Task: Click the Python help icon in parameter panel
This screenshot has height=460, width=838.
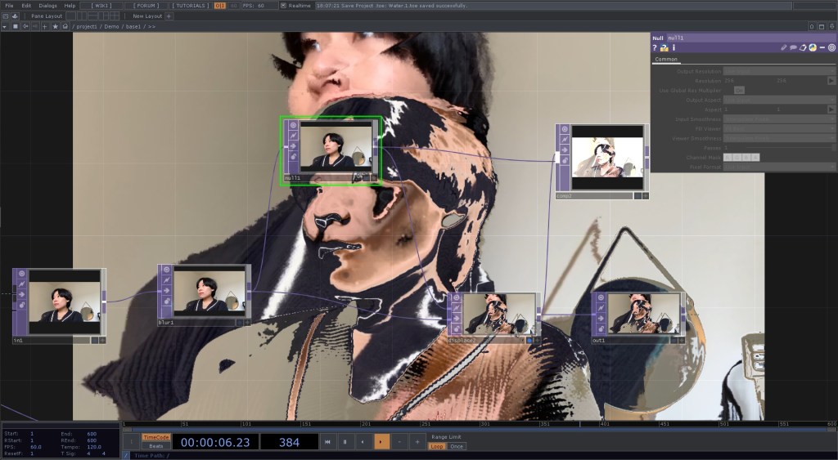Action: click(x=664, y=48)
